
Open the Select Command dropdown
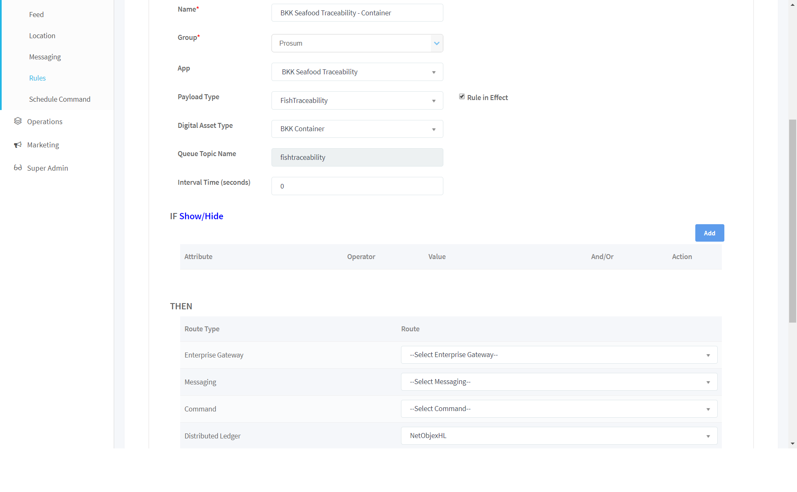point(559,409)
